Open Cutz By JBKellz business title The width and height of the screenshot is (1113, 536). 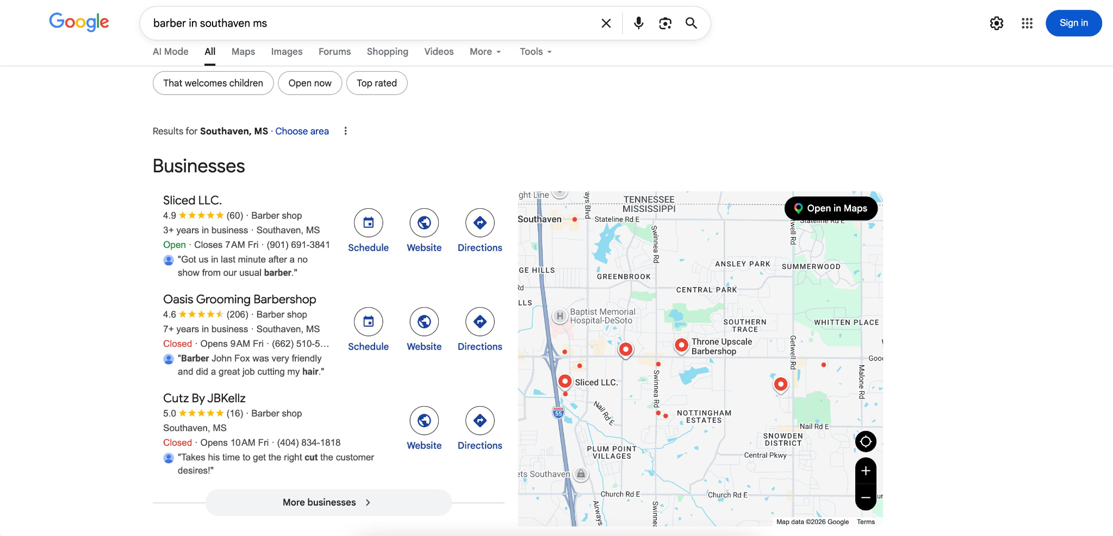click(204, 398)
